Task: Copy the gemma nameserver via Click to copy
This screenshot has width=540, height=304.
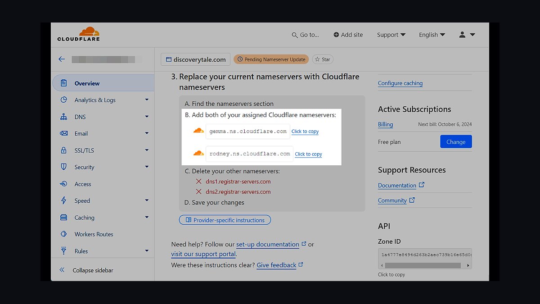Action: point(305,132)
